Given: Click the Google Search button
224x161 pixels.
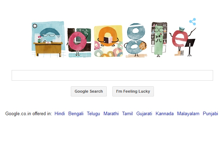Looking at the screenshot, I should click(89, 92).
